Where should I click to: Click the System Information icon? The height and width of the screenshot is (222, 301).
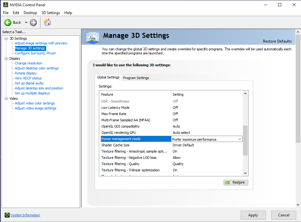click(x=7, y=215)
